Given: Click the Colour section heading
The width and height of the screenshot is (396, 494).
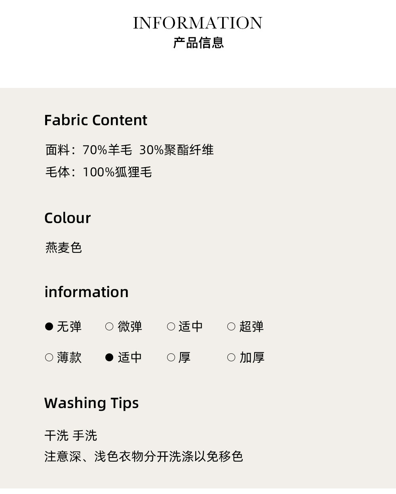Looking at the screenshot, I should [67, 218].
